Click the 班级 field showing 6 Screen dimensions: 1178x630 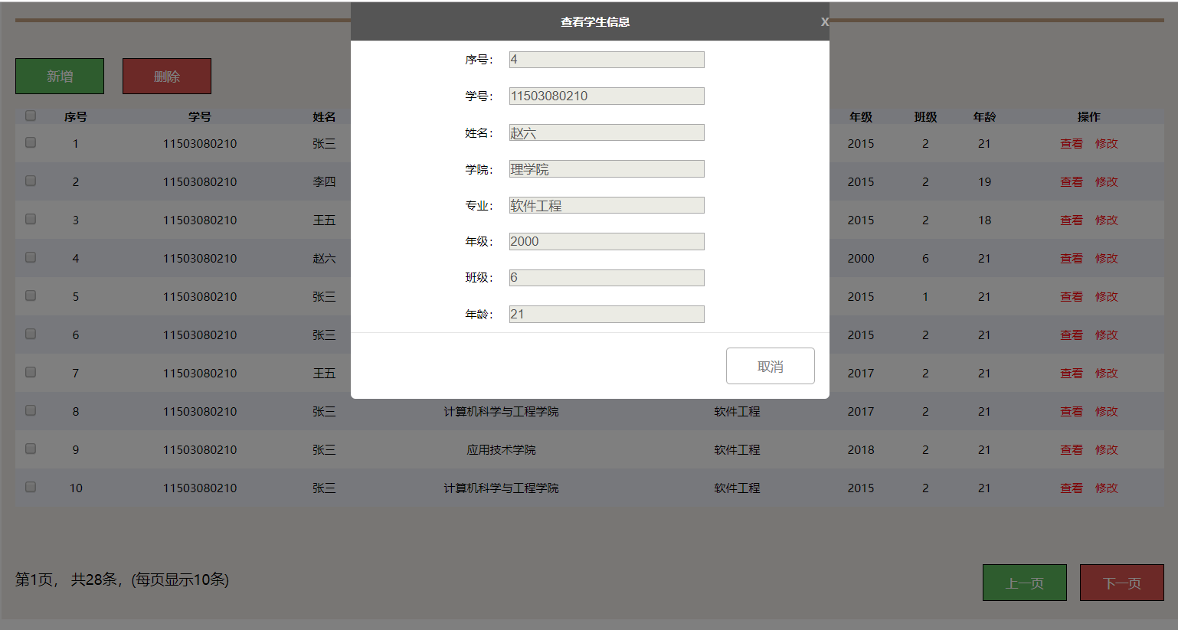607,278
